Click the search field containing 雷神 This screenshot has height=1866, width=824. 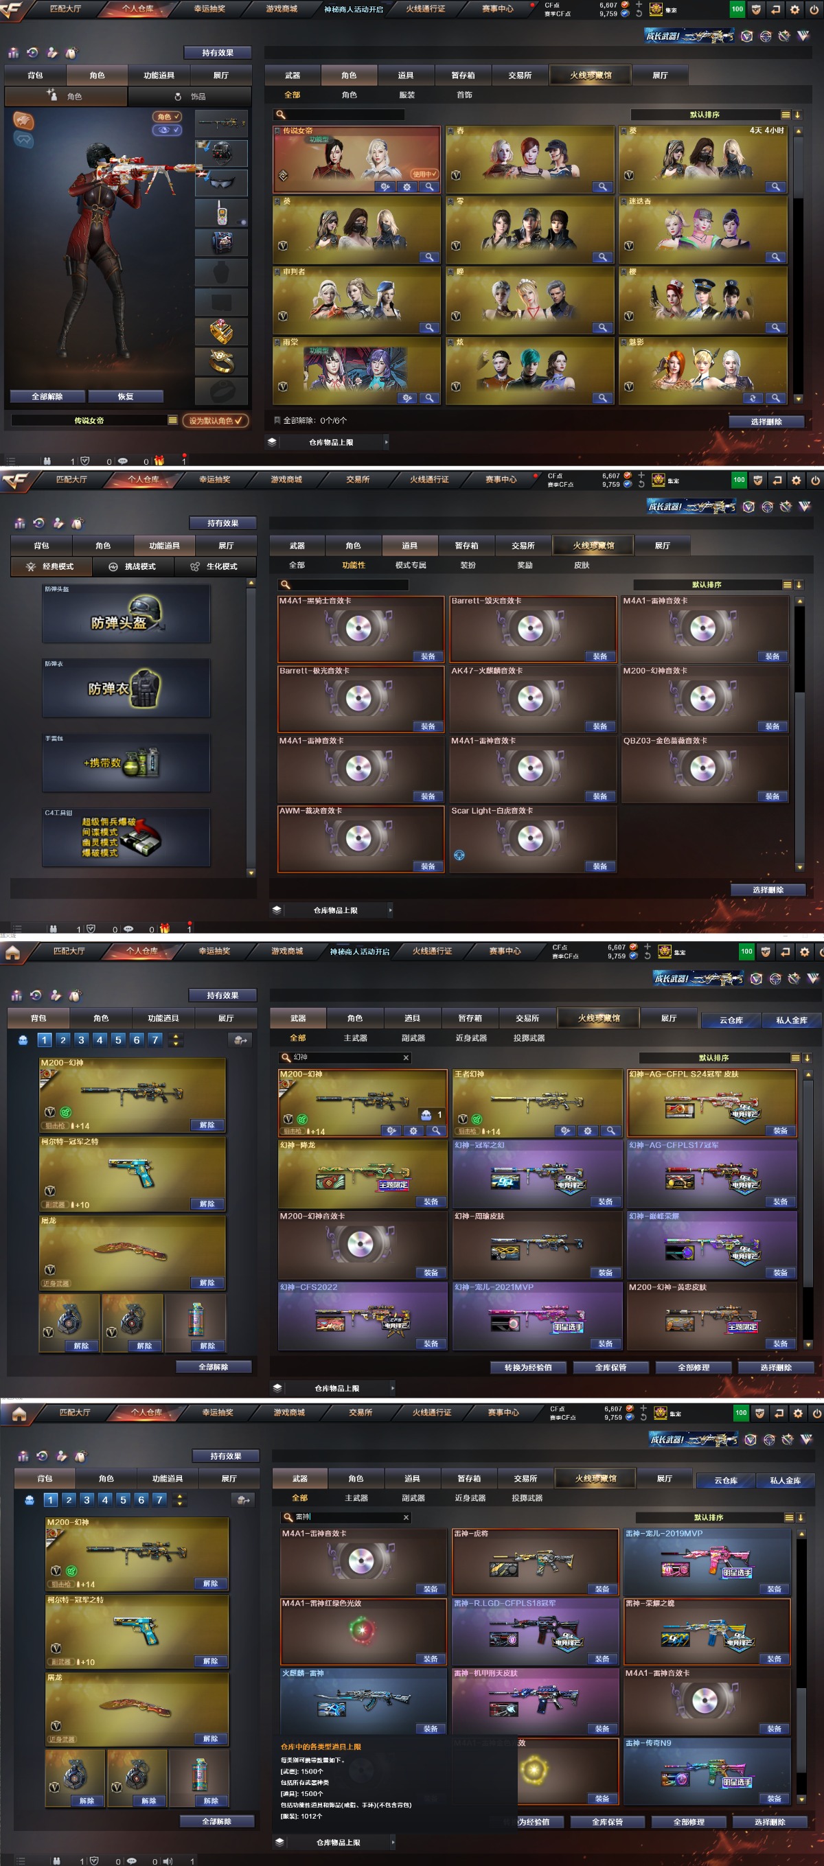click(x=345, y=1517)
